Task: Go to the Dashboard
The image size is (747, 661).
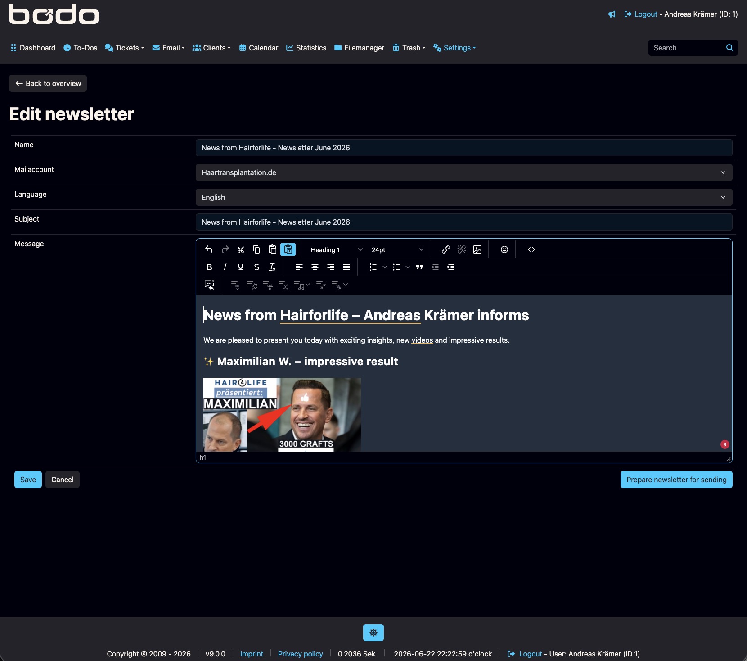Action: 33,48
